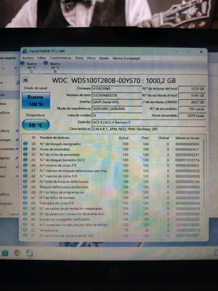Click the Actual column header

124,138
